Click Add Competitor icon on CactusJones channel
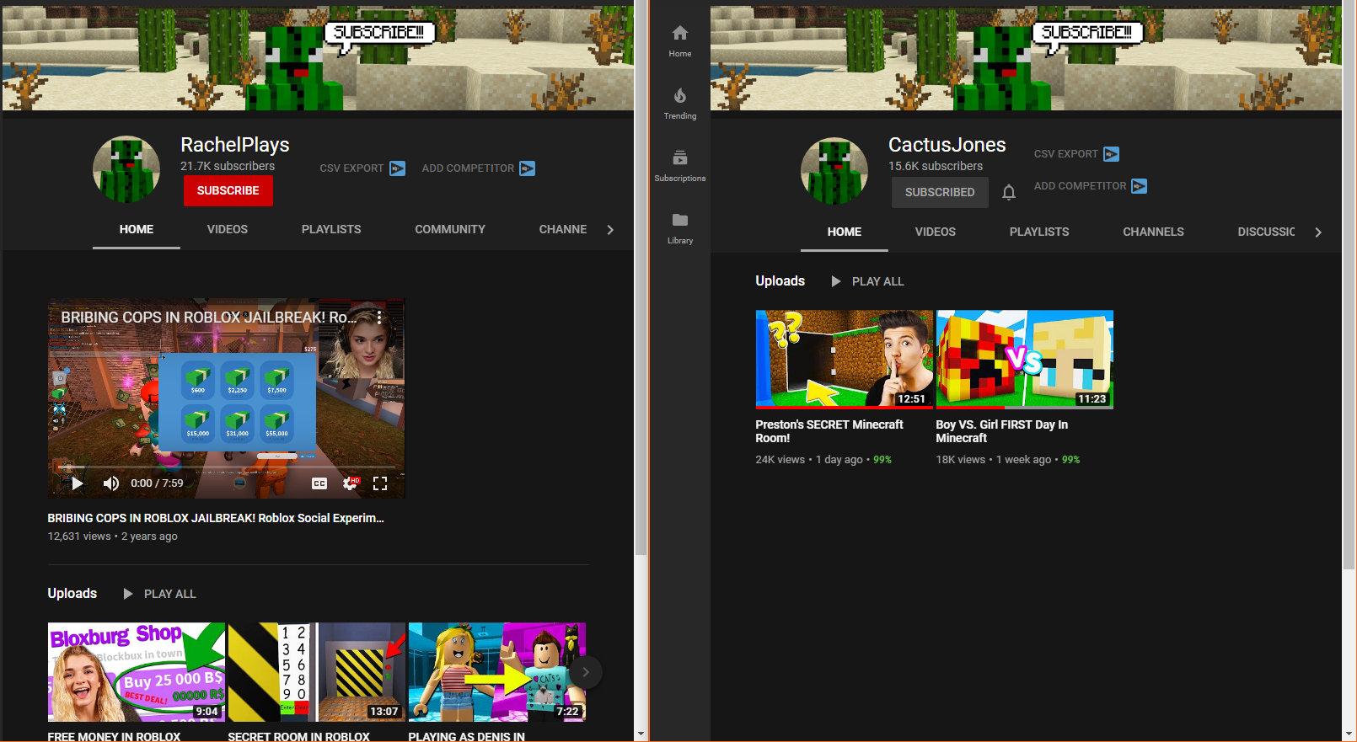The height and width of the screenshot is (742, 1357). click(1140, 186)
